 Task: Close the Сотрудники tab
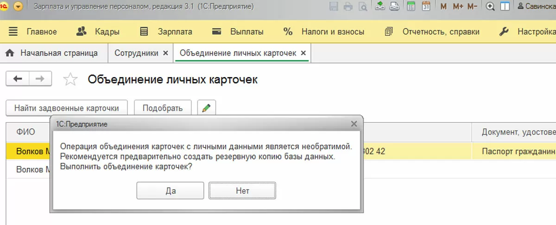point(165,53)
